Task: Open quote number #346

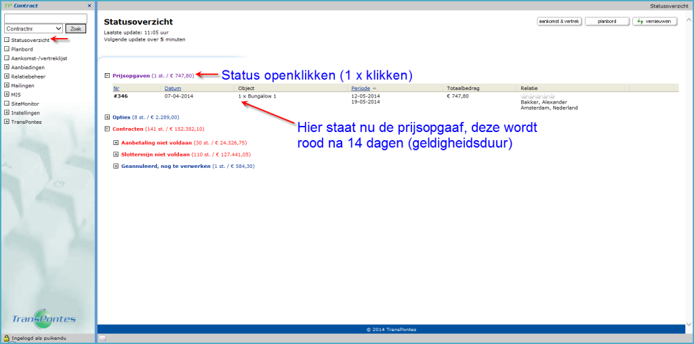Action: (121, 96)
